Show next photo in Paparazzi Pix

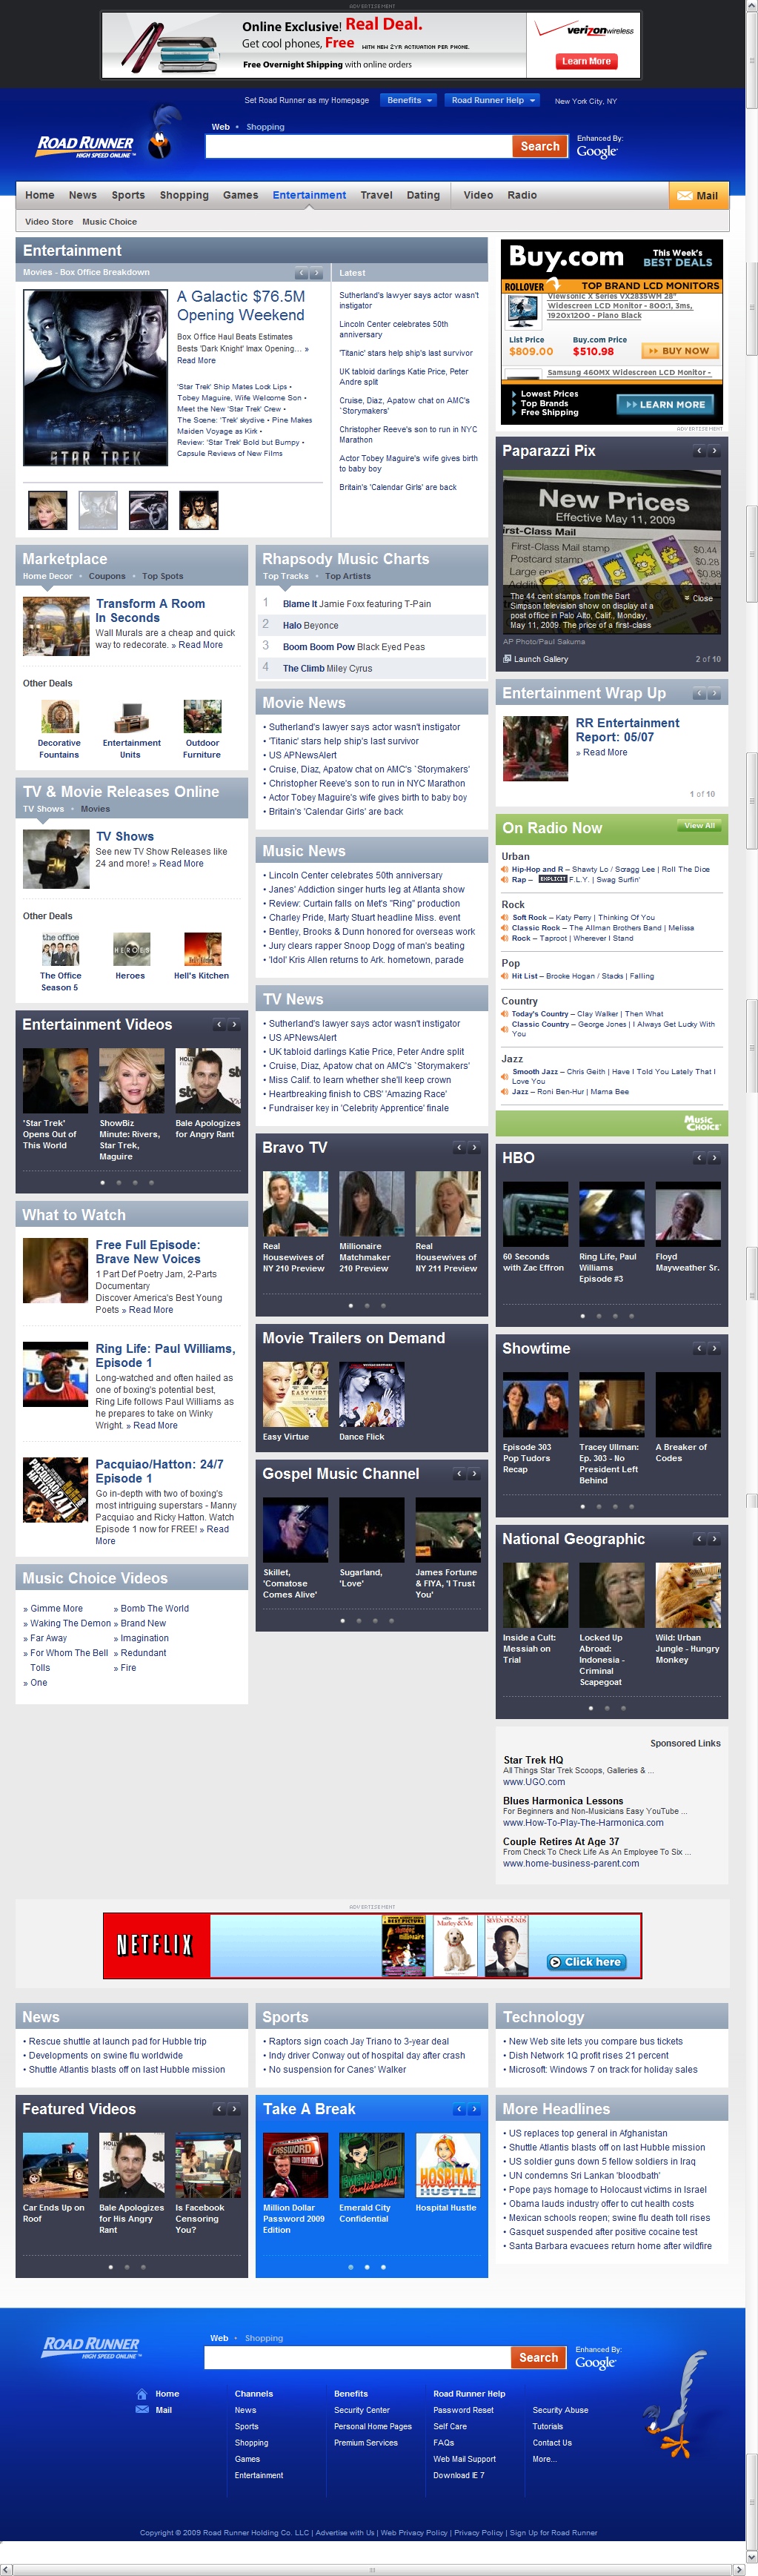(x=714, y=451)
